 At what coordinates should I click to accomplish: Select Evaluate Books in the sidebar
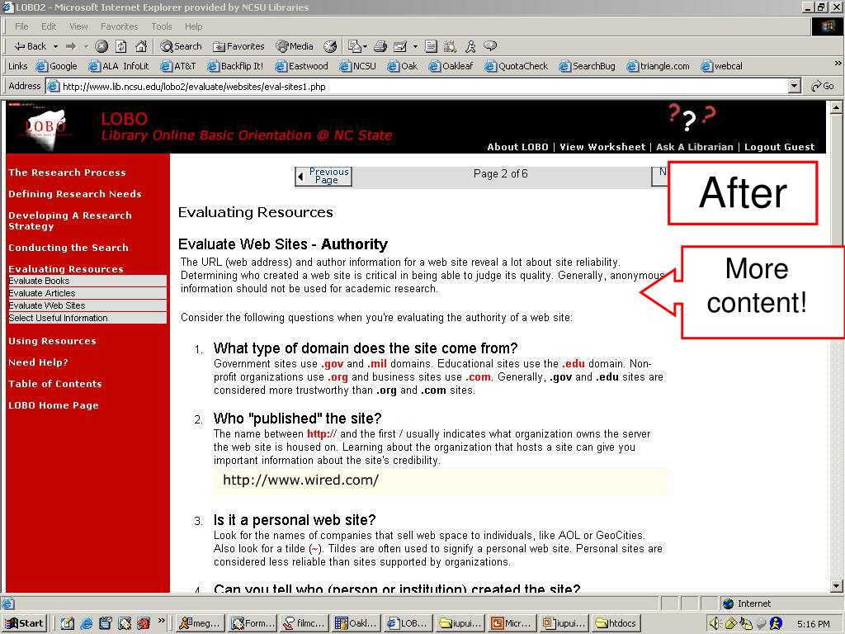[x=87, y=281]
